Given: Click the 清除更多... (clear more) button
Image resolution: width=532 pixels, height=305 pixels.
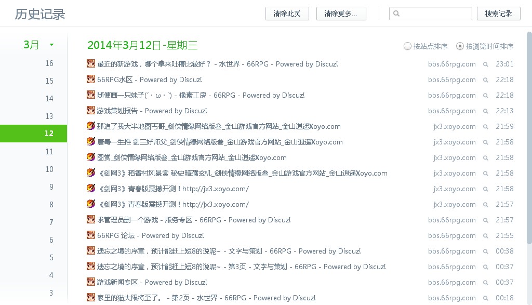Looking at the screenshot, I should coord(341,14).
